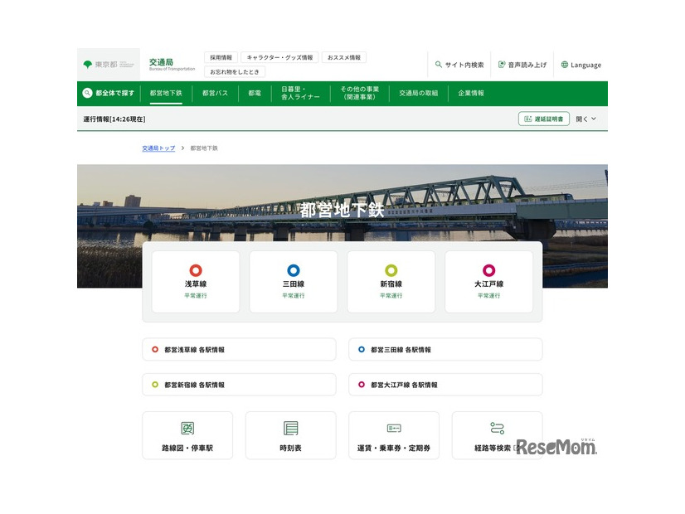
Task: Click the 都営地下鉄 breadcrumb text
Action: click(204, 148)
